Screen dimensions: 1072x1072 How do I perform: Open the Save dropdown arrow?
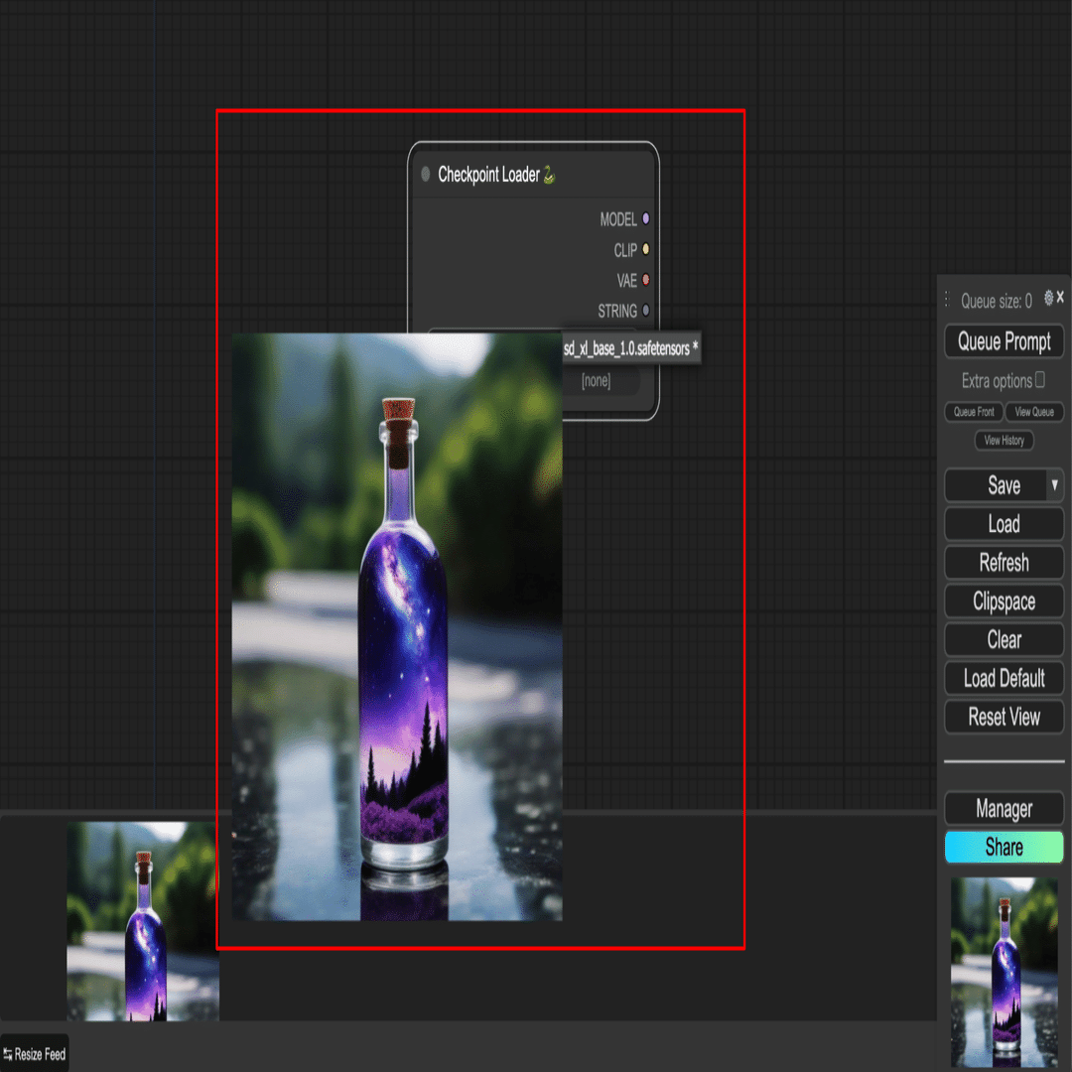[x=1055, y=485]
